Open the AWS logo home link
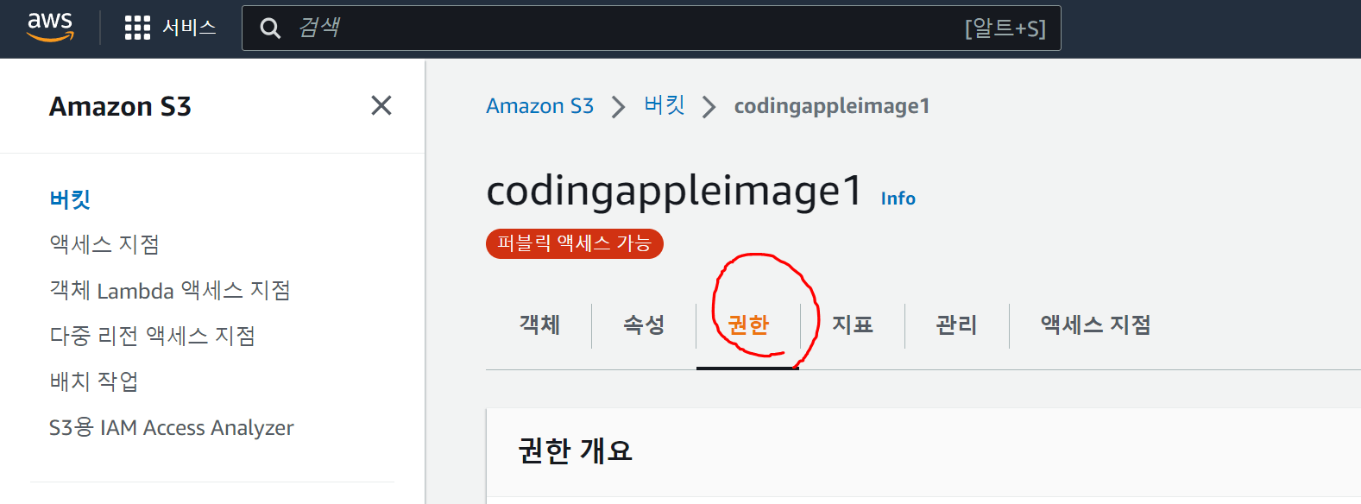The height and width of the screenshot is (504, 1361). 50,28
